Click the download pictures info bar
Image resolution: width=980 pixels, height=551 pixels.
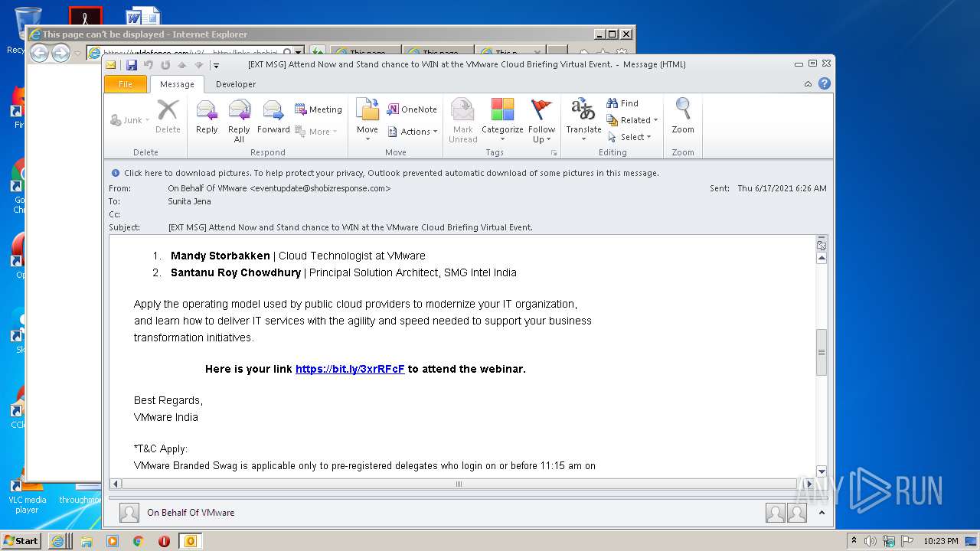[469, 173]
